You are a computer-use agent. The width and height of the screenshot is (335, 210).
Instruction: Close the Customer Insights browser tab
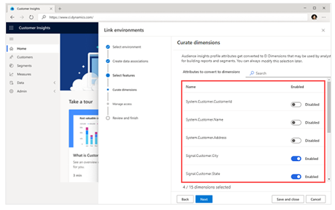(51, 8)
